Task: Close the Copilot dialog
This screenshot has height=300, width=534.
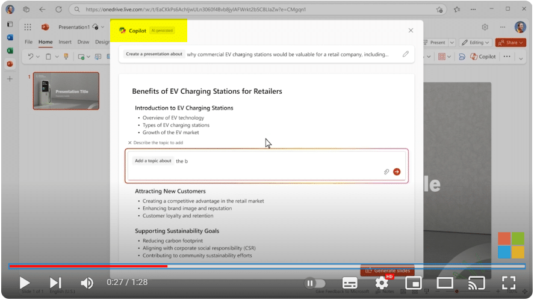Action: pyautogui.click(x=411, y=31)
